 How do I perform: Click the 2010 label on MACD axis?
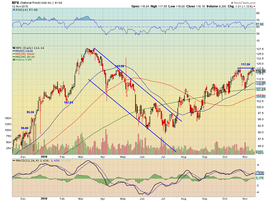pos(44,199)
